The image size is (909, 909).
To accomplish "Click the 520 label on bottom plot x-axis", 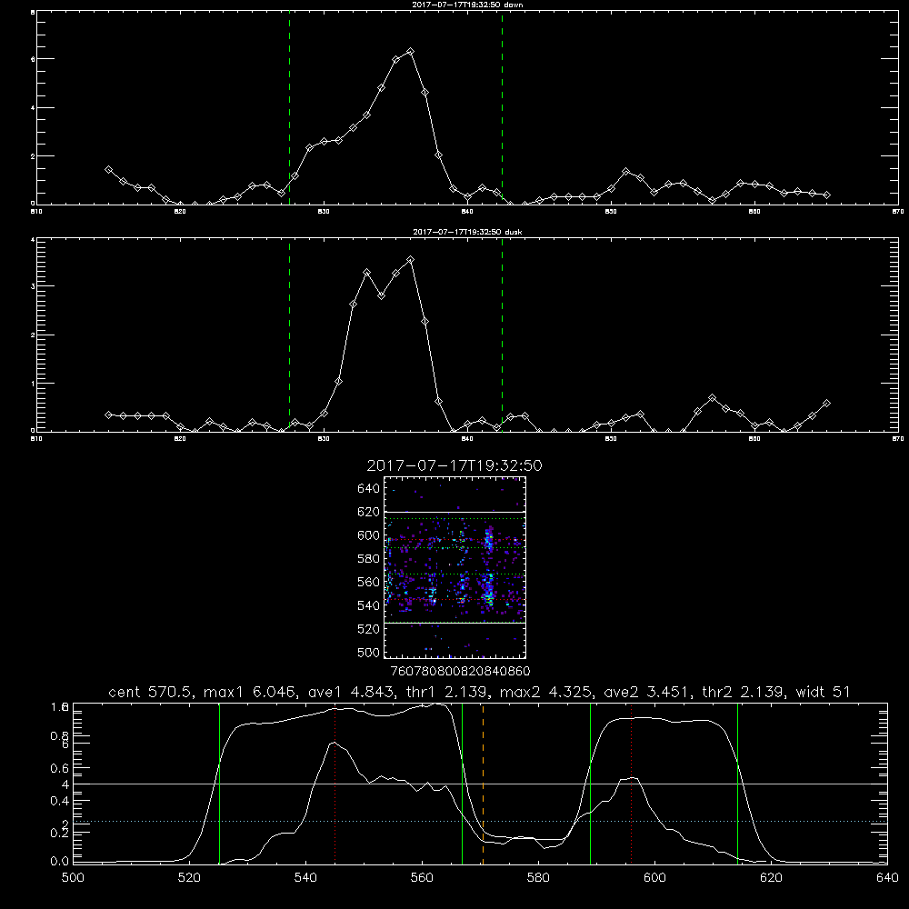I will click(190, 878).
